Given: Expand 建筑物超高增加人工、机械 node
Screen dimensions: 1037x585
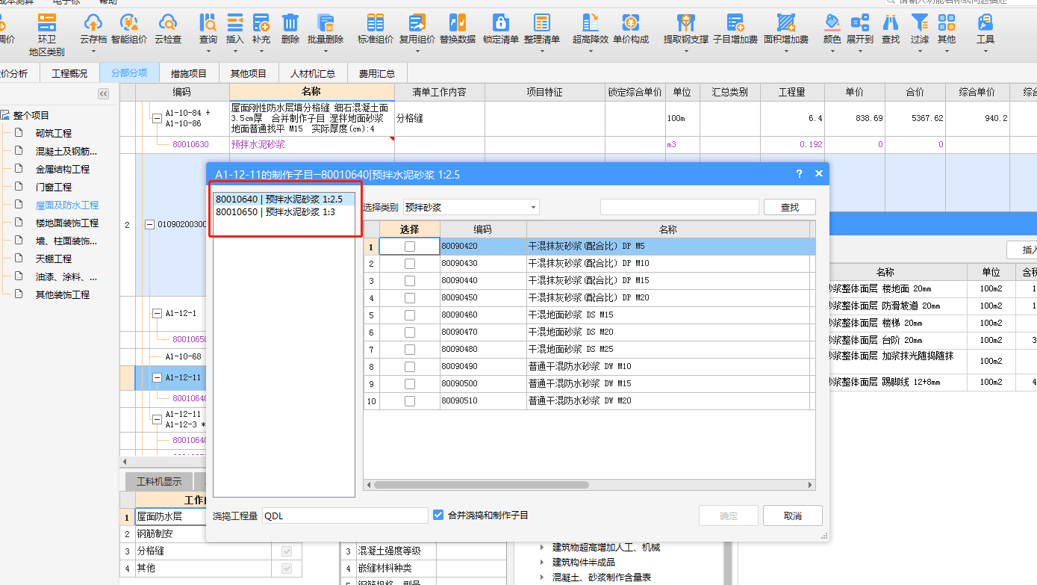Looking at the screenshot, I should 543,548.
